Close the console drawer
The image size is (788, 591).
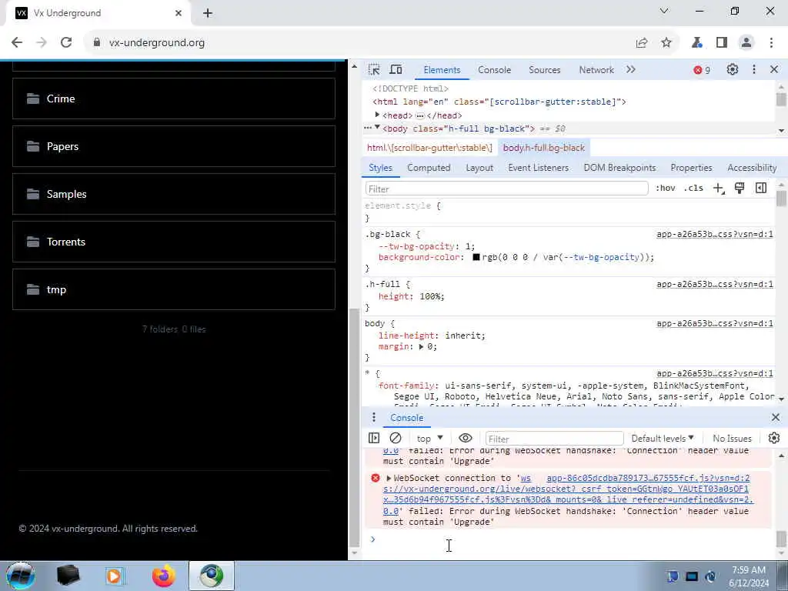[776, 417]
